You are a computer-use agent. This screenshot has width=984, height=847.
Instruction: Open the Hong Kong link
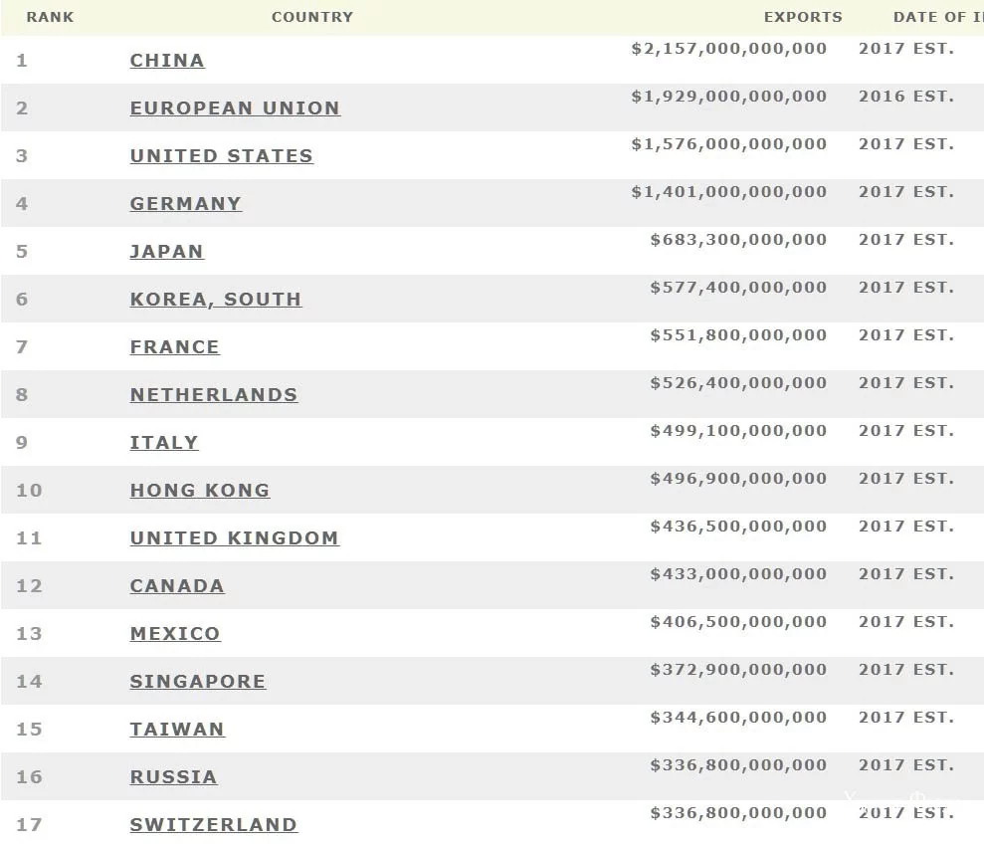200,491
